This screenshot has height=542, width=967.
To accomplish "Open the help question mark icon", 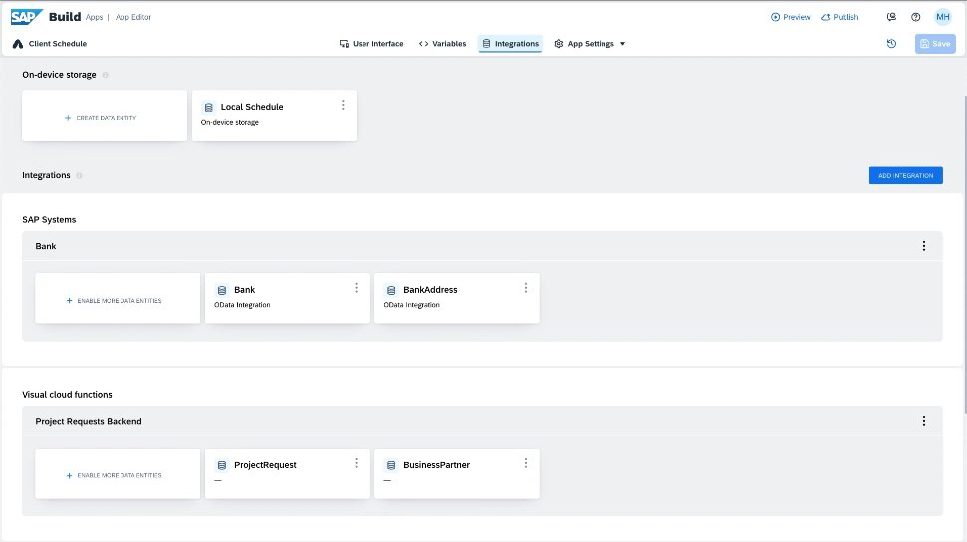I will coord(916,17).
